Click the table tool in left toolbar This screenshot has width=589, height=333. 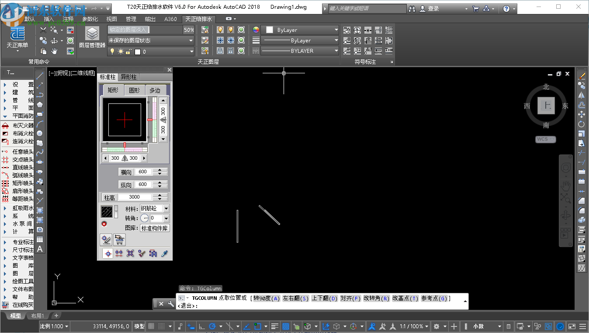click(40, 239)
